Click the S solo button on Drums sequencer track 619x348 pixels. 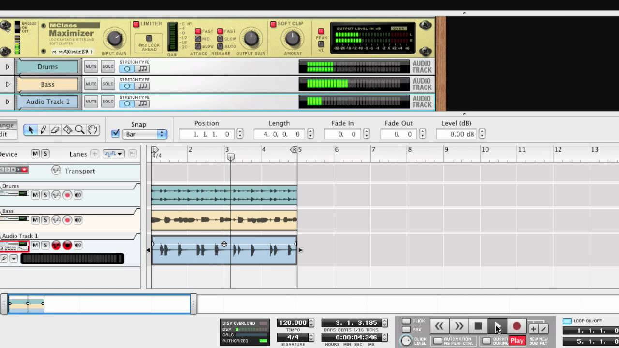pyautogui.click(x=45, y=195)
